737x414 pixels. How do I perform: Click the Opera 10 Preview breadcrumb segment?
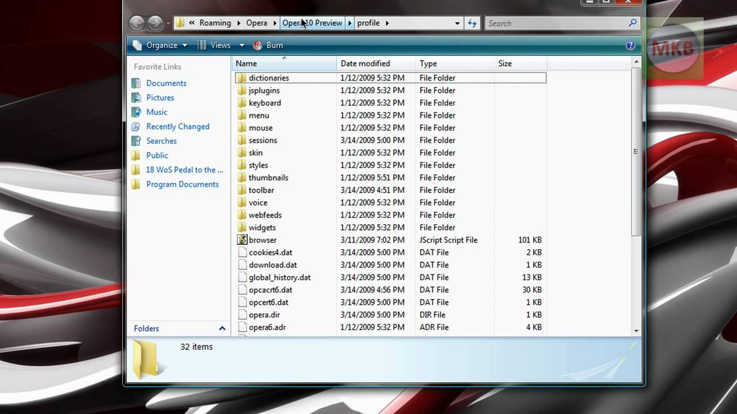312,23
